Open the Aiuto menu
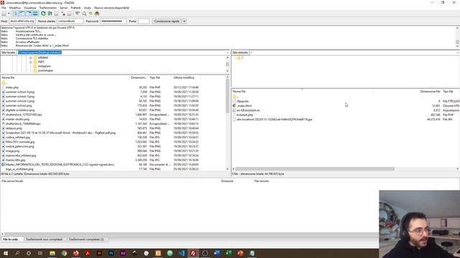The image size is (460, 258). pyautogui.click(x=88, y=8)
